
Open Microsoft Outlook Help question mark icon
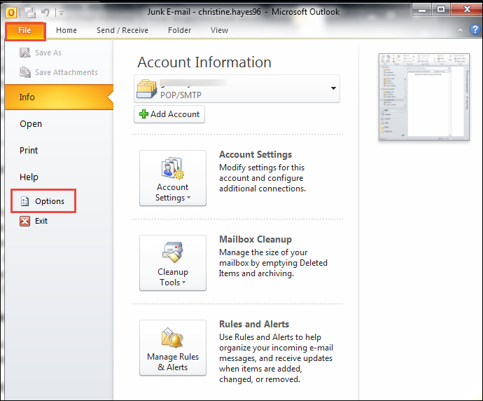click(x=475, y=29)
